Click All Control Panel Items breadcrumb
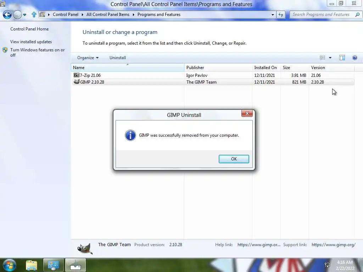363x272 pixels. coord(108,14)
